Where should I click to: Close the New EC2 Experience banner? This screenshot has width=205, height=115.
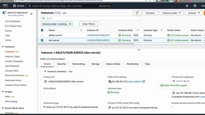(31, 14)
